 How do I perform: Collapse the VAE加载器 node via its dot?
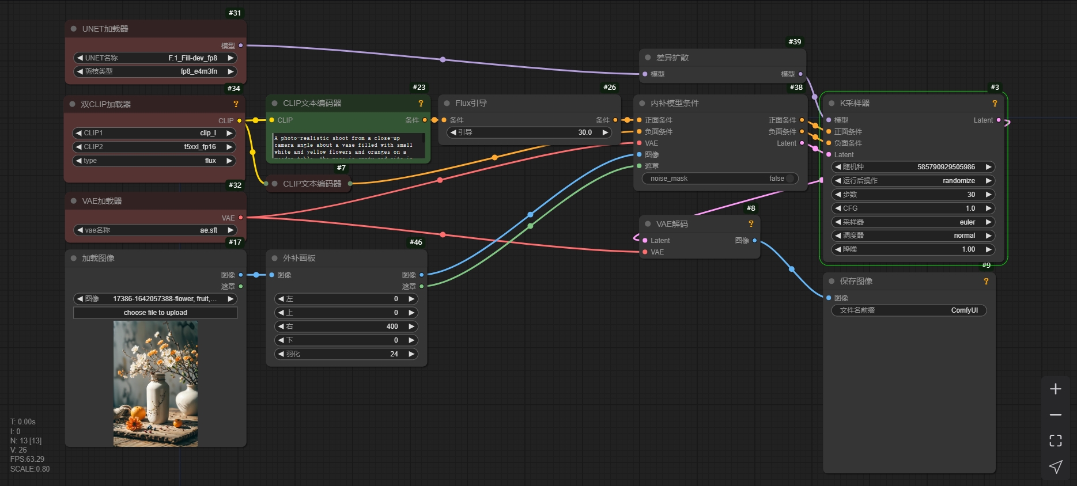[74, 201]
